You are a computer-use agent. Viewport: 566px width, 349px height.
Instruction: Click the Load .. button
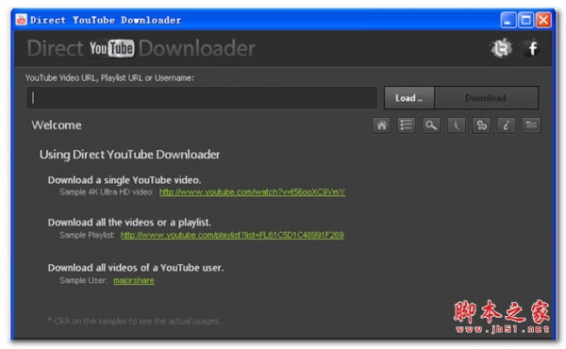click(x=409, y=98)
